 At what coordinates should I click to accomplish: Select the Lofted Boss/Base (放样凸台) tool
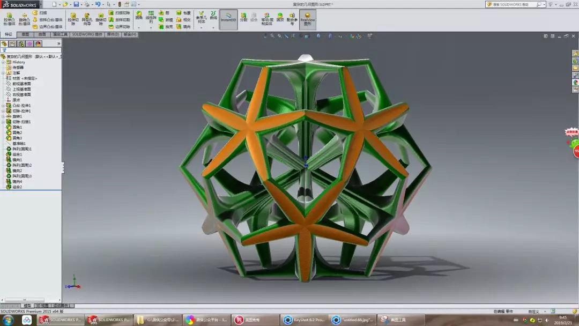point(47,19)
